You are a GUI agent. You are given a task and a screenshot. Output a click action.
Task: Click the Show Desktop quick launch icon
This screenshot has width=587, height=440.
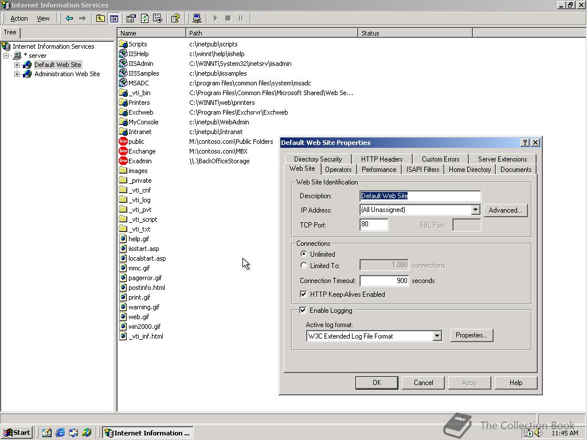[46, 433]
